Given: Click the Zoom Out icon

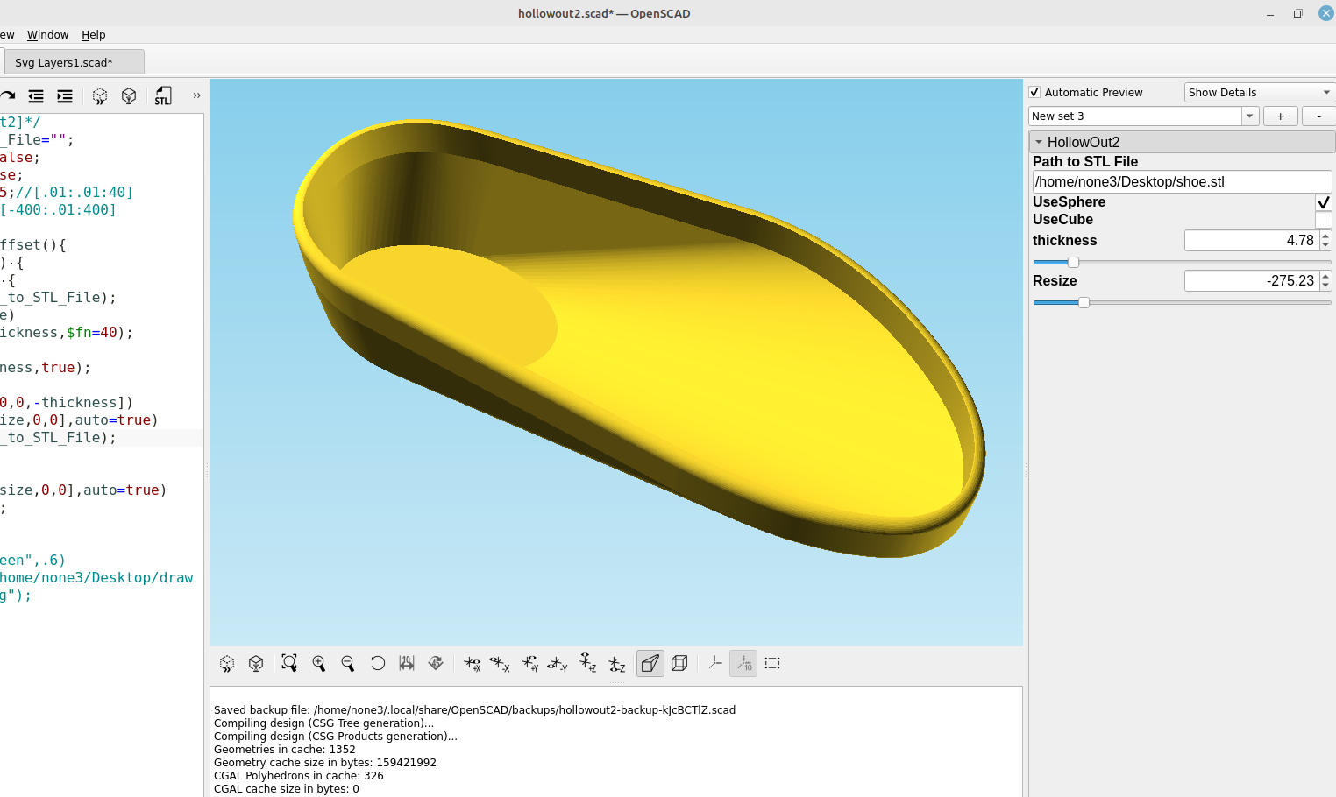Looking at the screenshot, I should (348, 664).
